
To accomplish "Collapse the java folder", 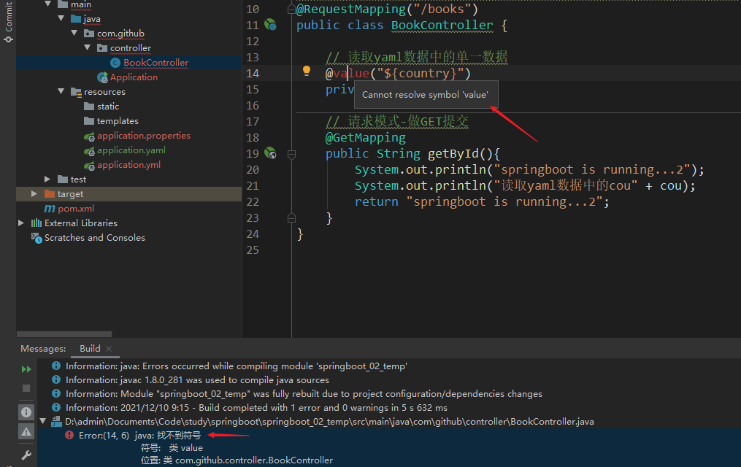I will (x=61, y=18).
